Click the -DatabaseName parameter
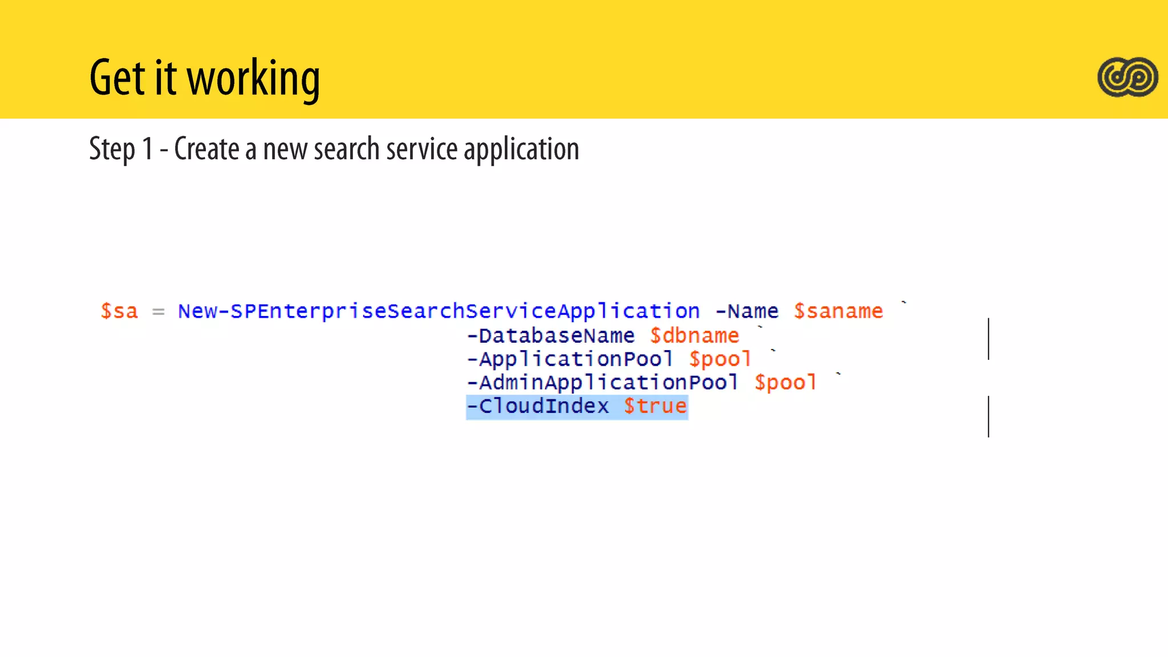The width and height of the screenshot is (1168, 657). click(550, 335)
